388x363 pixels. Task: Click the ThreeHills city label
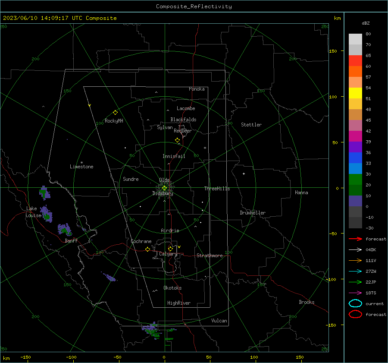pos(217,189)
